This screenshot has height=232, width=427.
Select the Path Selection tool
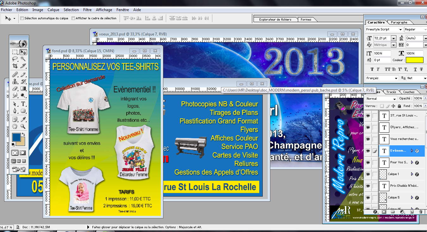15,104
